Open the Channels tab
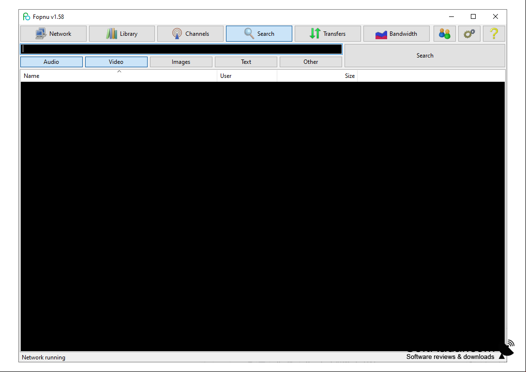This screenshot has width=526, height=372. coord(190,33)
